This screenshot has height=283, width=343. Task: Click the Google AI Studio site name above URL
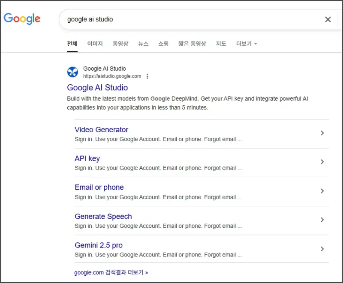coord(105,69)
